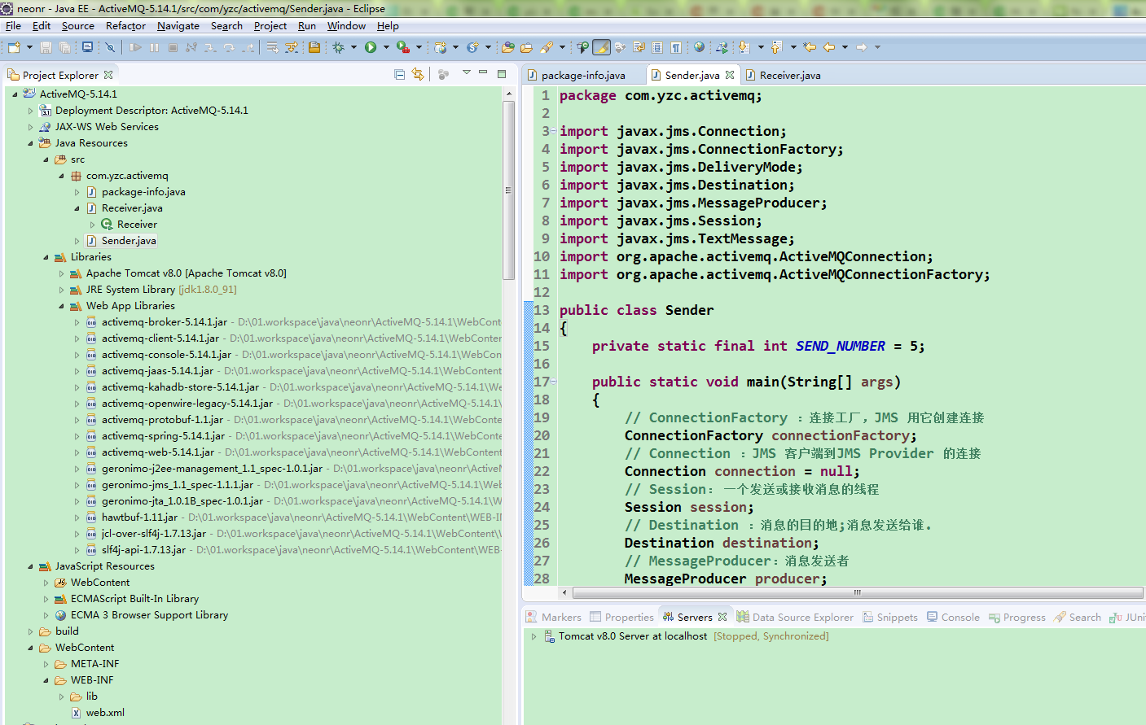The image size is (1146, 725).
Task: Open the Snippets view tab
Action: click(890, 618)
